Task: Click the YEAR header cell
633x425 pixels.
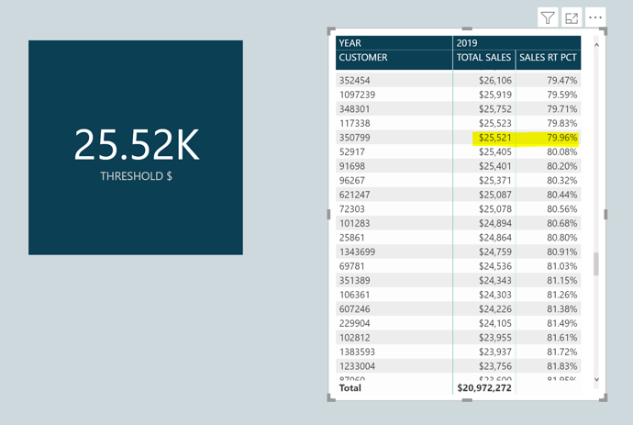Action: click(350, 43)
